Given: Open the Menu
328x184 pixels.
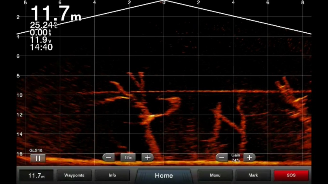Looking at the screenshot, I should tap(215, 175).
